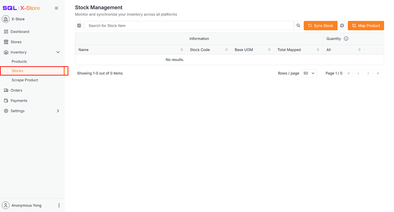Image resolution: width=394 pixels, height=212 pixels.
Task: Expand the Settings menu section
Action: [58, 111]
